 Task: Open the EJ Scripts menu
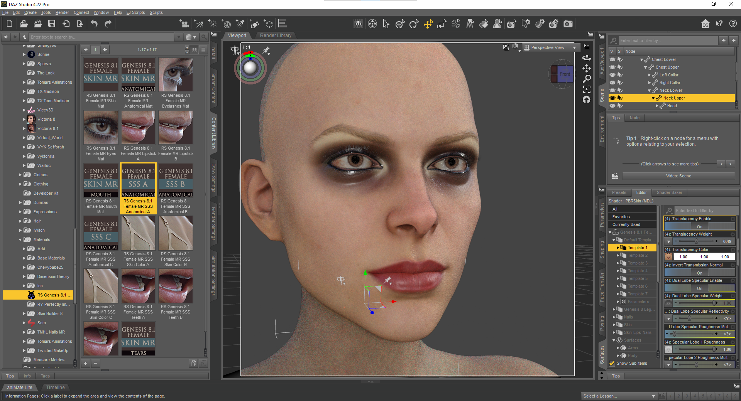pyautogui.click(x=136, y=12)
